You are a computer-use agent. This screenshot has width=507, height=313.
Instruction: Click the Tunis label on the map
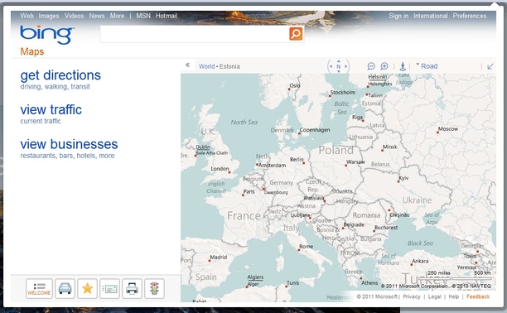293,282
